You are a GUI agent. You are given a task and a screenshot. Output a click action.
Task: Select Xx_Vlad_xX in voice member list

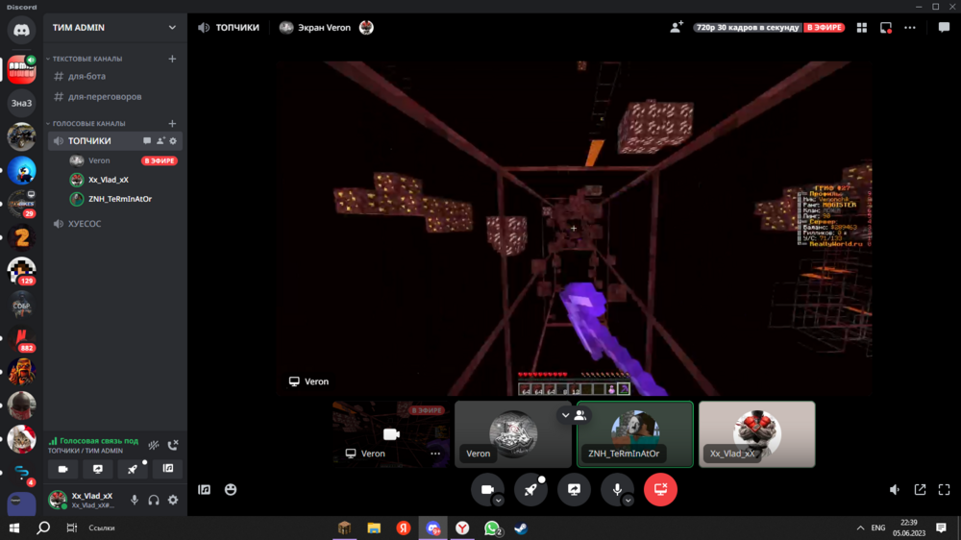[124, 180]
